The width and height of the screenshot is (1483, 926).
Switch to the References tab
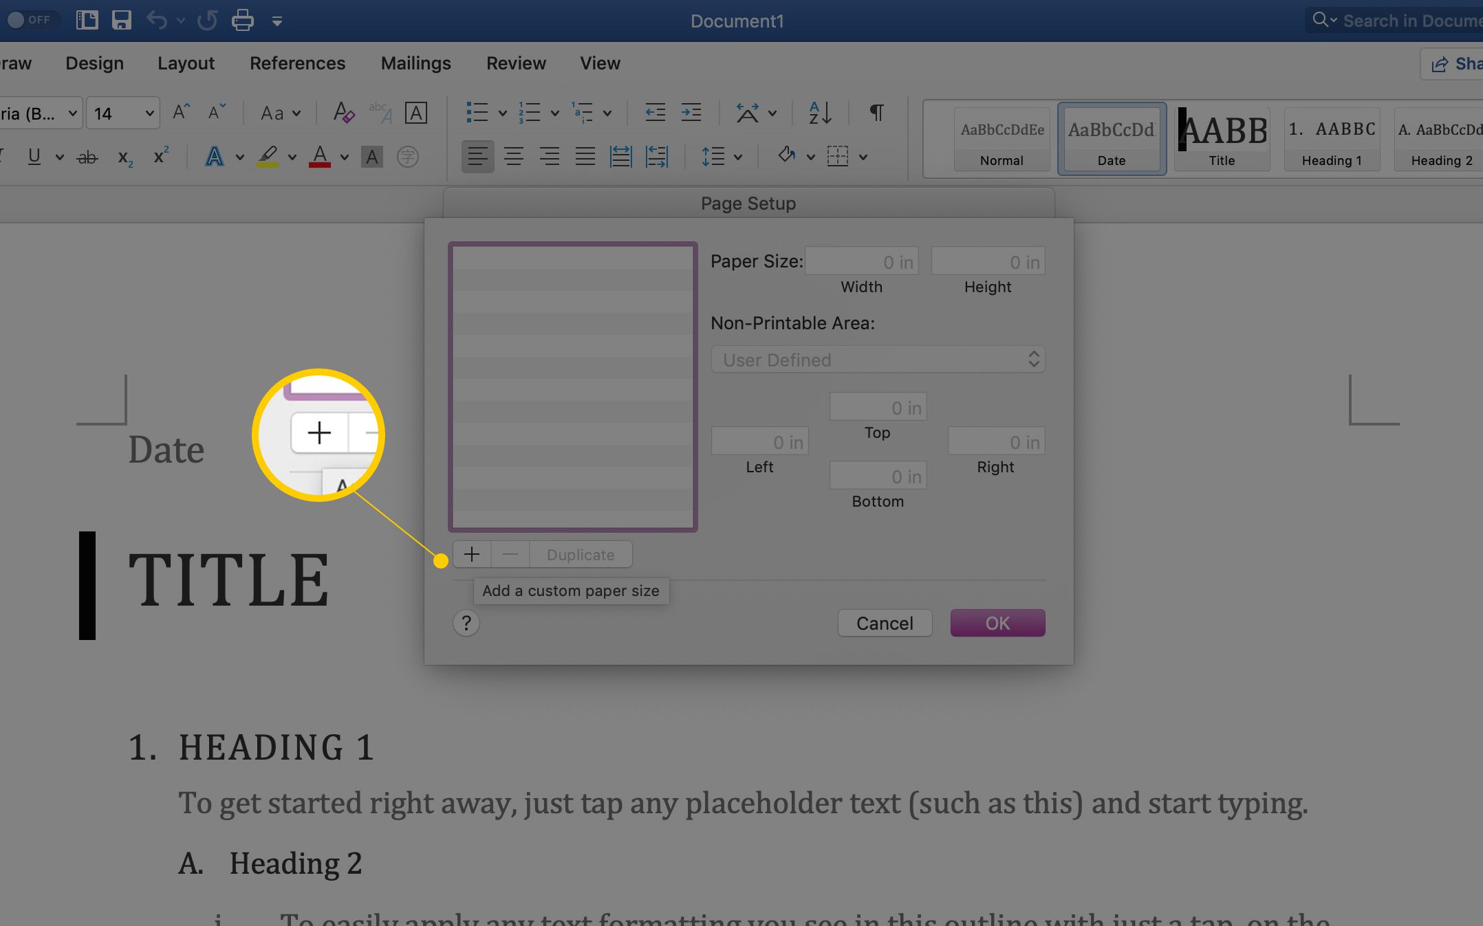tap(297, 63)
